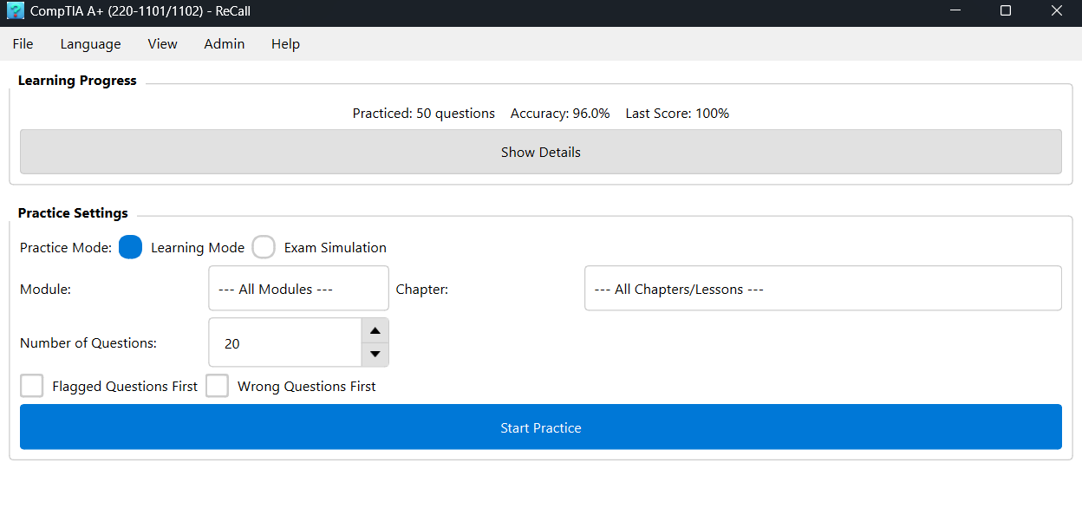The height and width of the screenshot is (515, 1082).
Task: Maximize the ReCall window
Action: pos(1006,11)
